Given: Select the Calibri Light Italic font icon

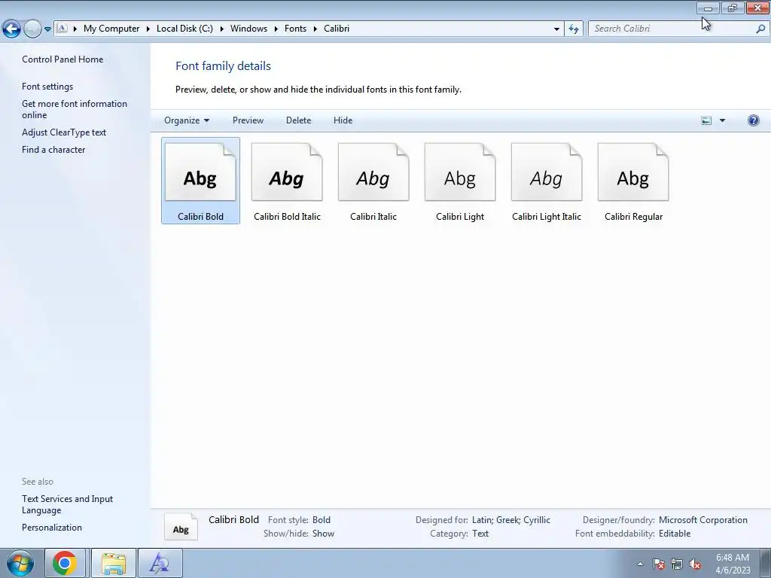Looking at the screenshot, I should click(x=547, y=181).
